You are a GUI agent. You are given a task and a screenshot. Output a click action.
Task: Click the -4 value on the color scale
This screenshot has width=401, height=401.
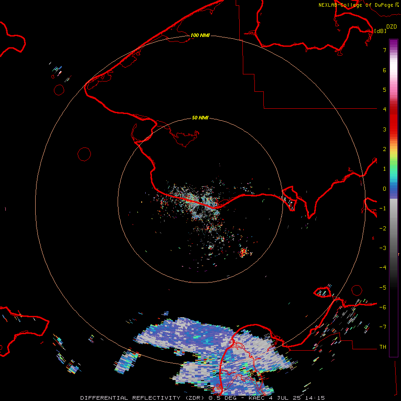(383, 267)
